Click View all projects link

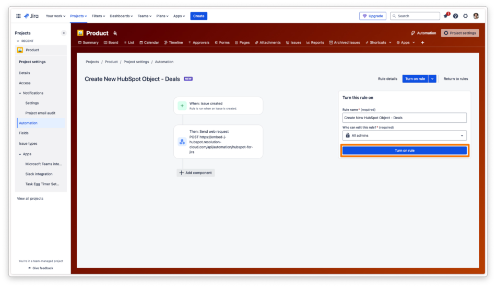pyautogui.click(x=30, y=199)
